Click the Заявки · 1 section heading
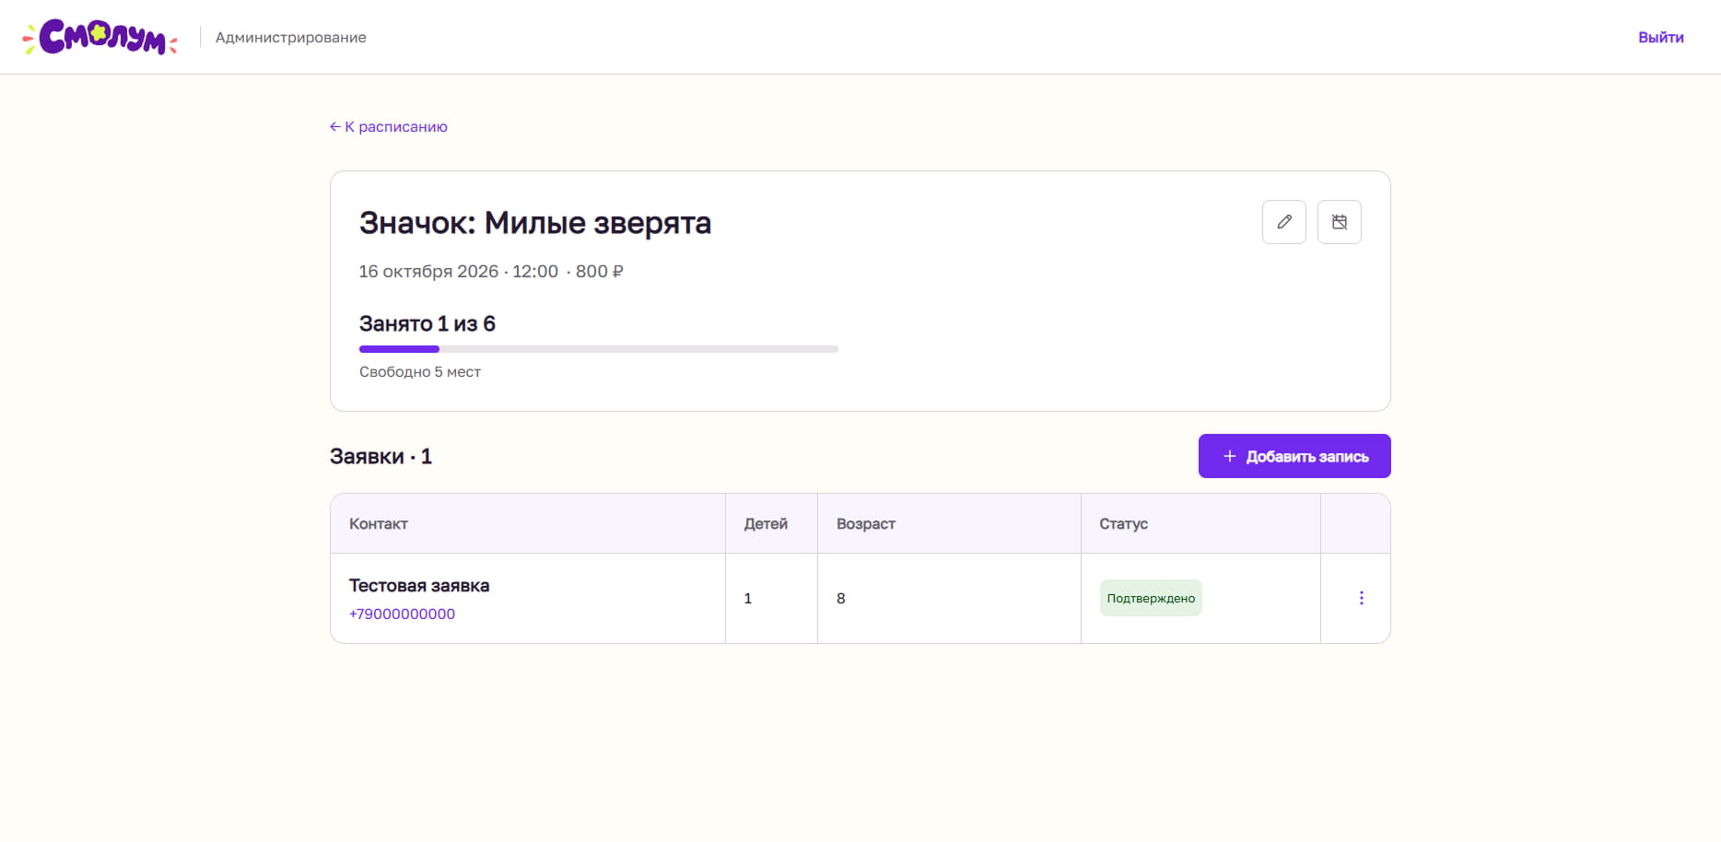1721x842 pixels. pyautogui.click(x=380, y=457)
